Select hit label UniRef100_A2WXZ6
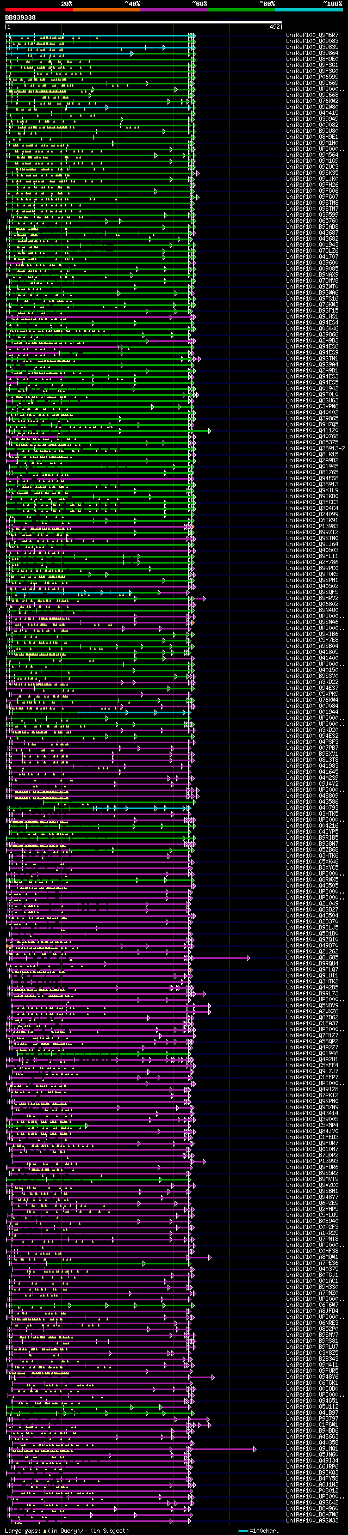348x1535 pixels. (312, 1011)
